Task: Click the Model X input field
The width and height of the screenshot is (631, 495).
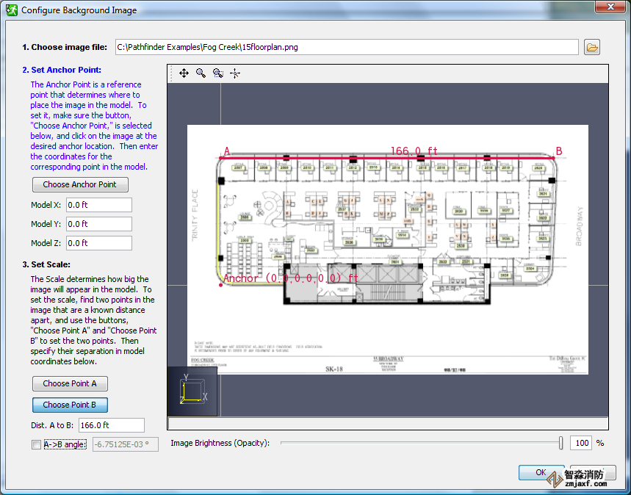Action: click(x=98, y=205)
